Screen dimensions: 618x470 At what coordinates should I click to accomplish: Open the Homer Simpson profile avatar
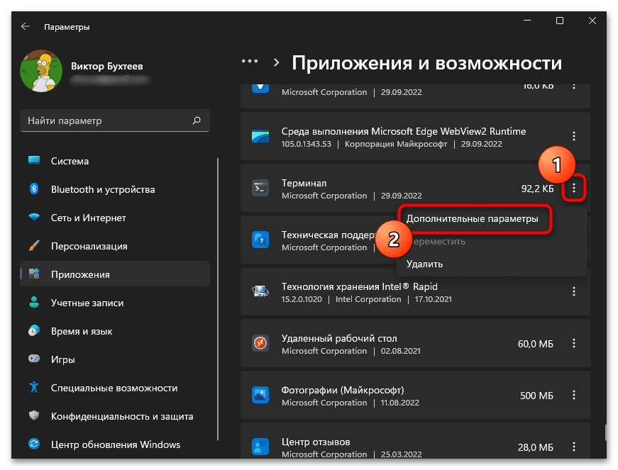tap(41, 71)
